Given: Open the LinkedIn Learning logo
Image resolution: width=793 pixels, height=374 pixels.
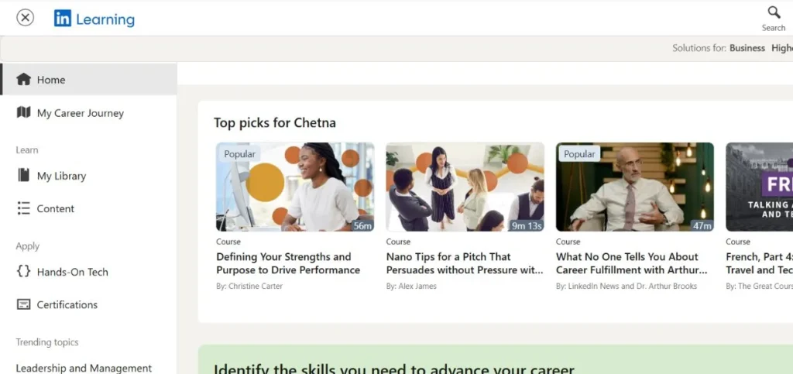Looking at the screenshot, I should [94, 19].
